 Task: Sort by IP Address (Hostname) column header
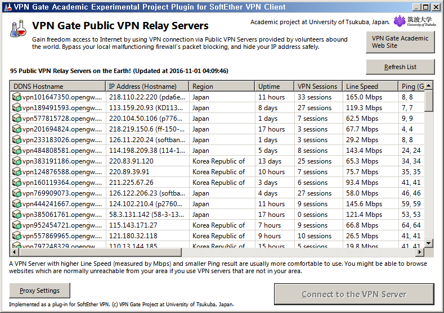tap(147, 87)
